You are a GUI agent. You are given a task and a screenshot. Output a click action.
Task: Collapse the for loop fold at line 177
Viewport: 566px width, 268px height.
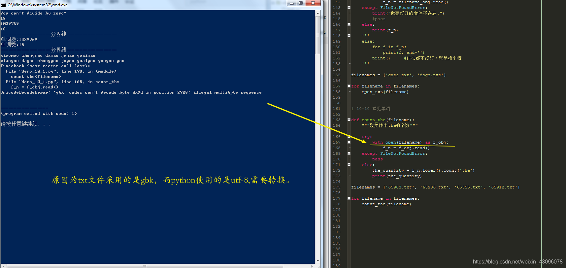tap(349, 198)
